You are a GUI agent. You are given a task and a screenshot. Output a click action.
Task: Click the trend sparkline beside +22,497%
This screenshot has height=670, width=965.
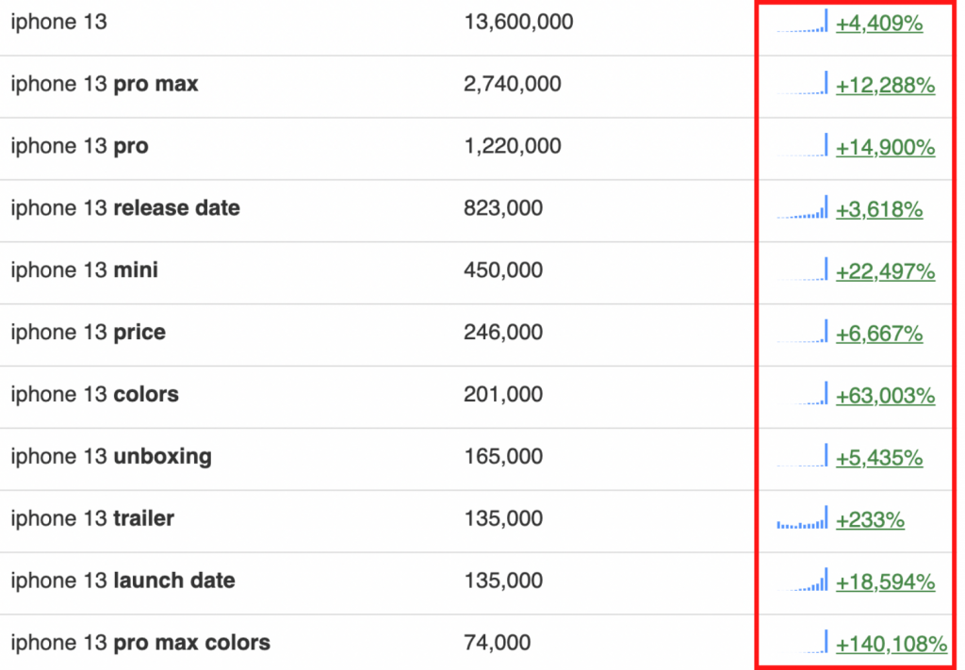(803, 270)
